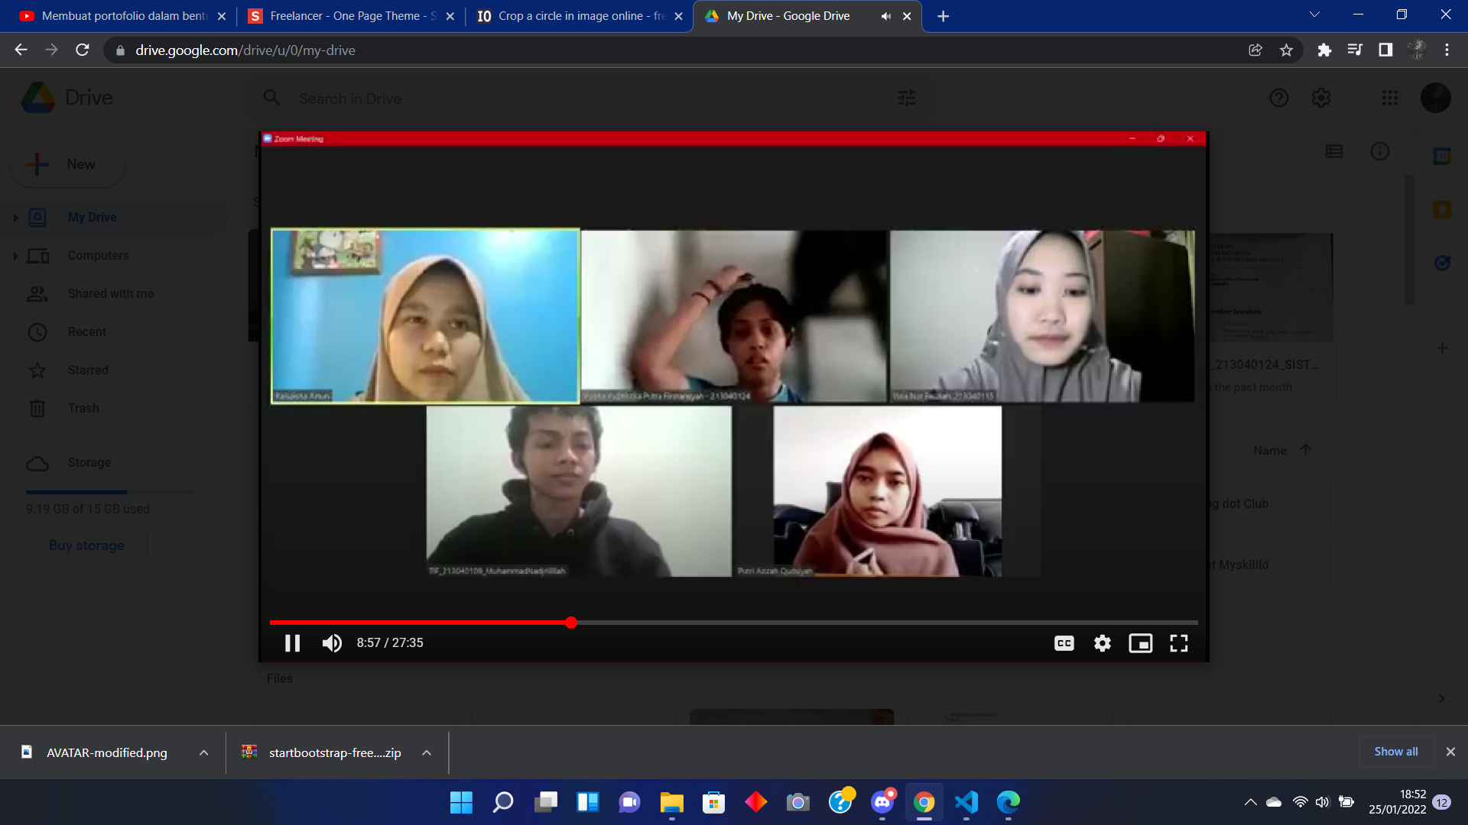The width and height of the screenshot is (1468, 825).
Task: Open video player settings gear
Action: pyautogui.click(x=1102, y=643)
